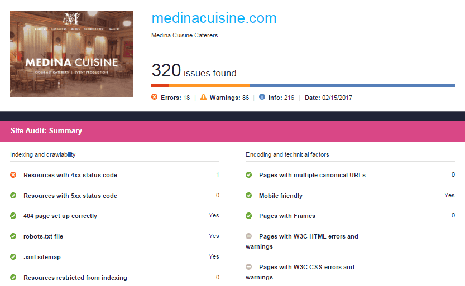Image resolution: width=465 pixels, height=286 pixels.
Task: Click the green check beside Mobile friendly
Action: click(249, 195)
